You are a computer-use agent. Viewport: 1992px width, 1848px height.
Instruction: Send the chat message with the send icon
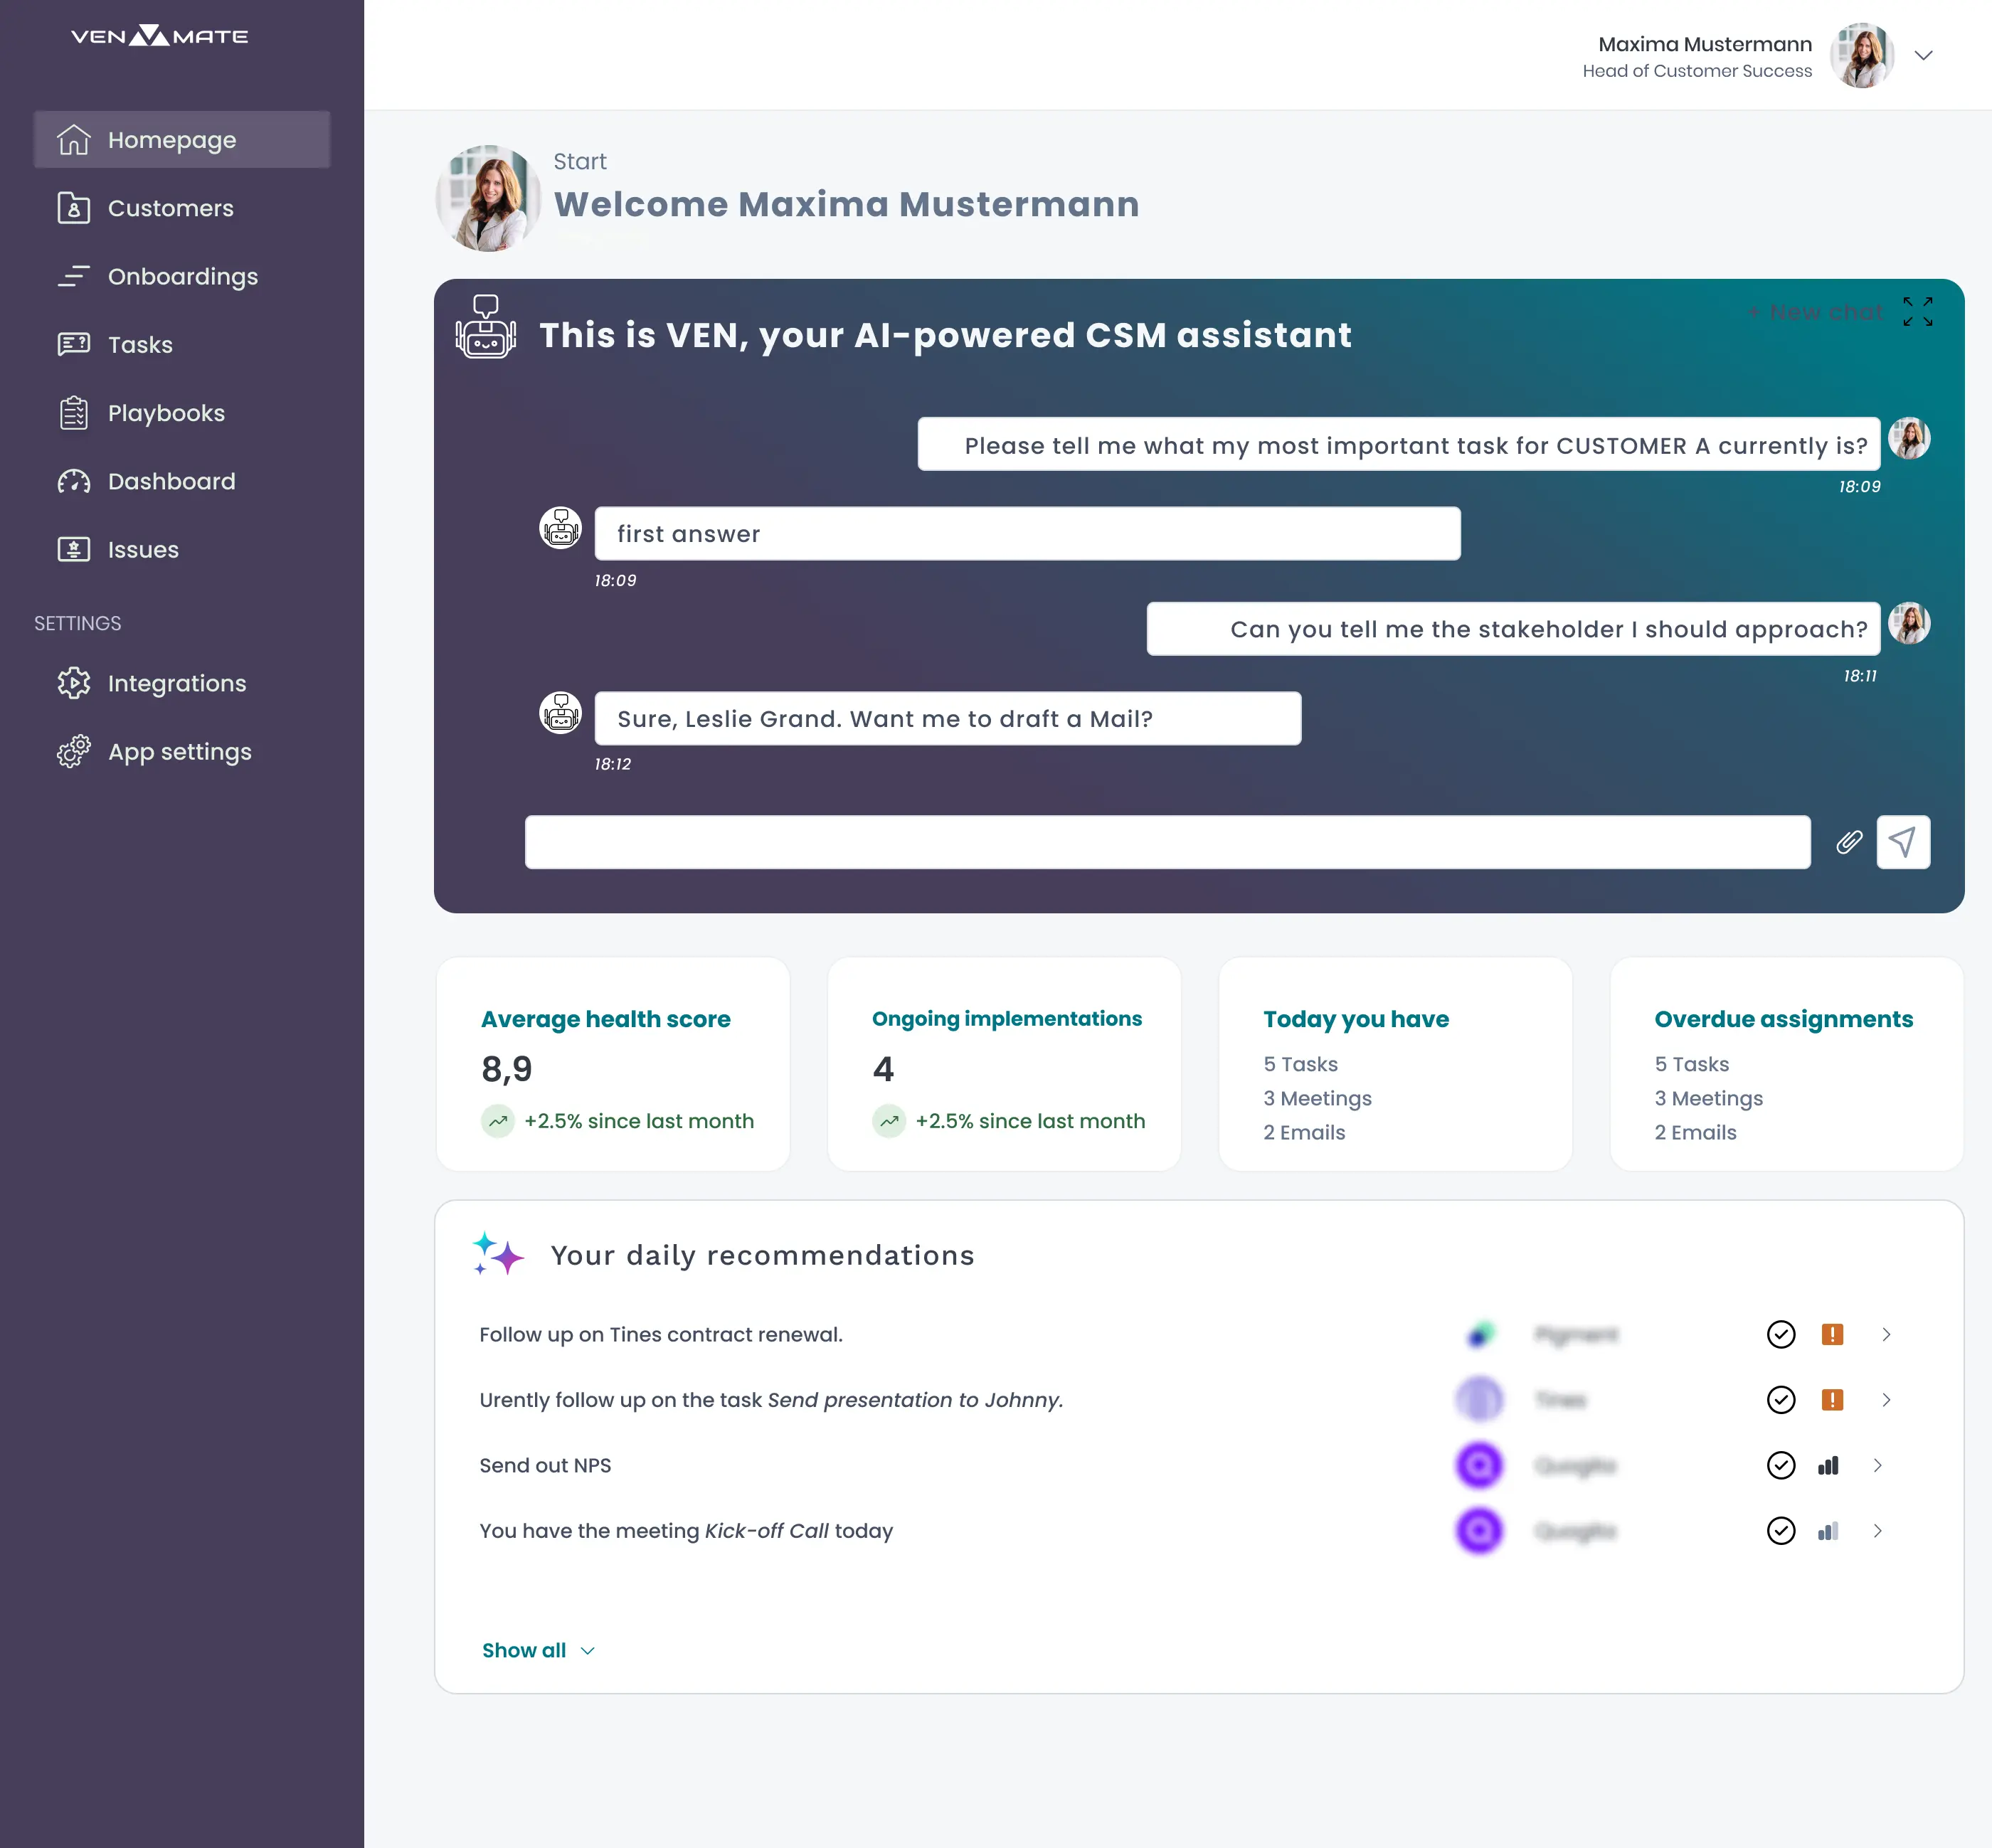(x=1903, y=842)
